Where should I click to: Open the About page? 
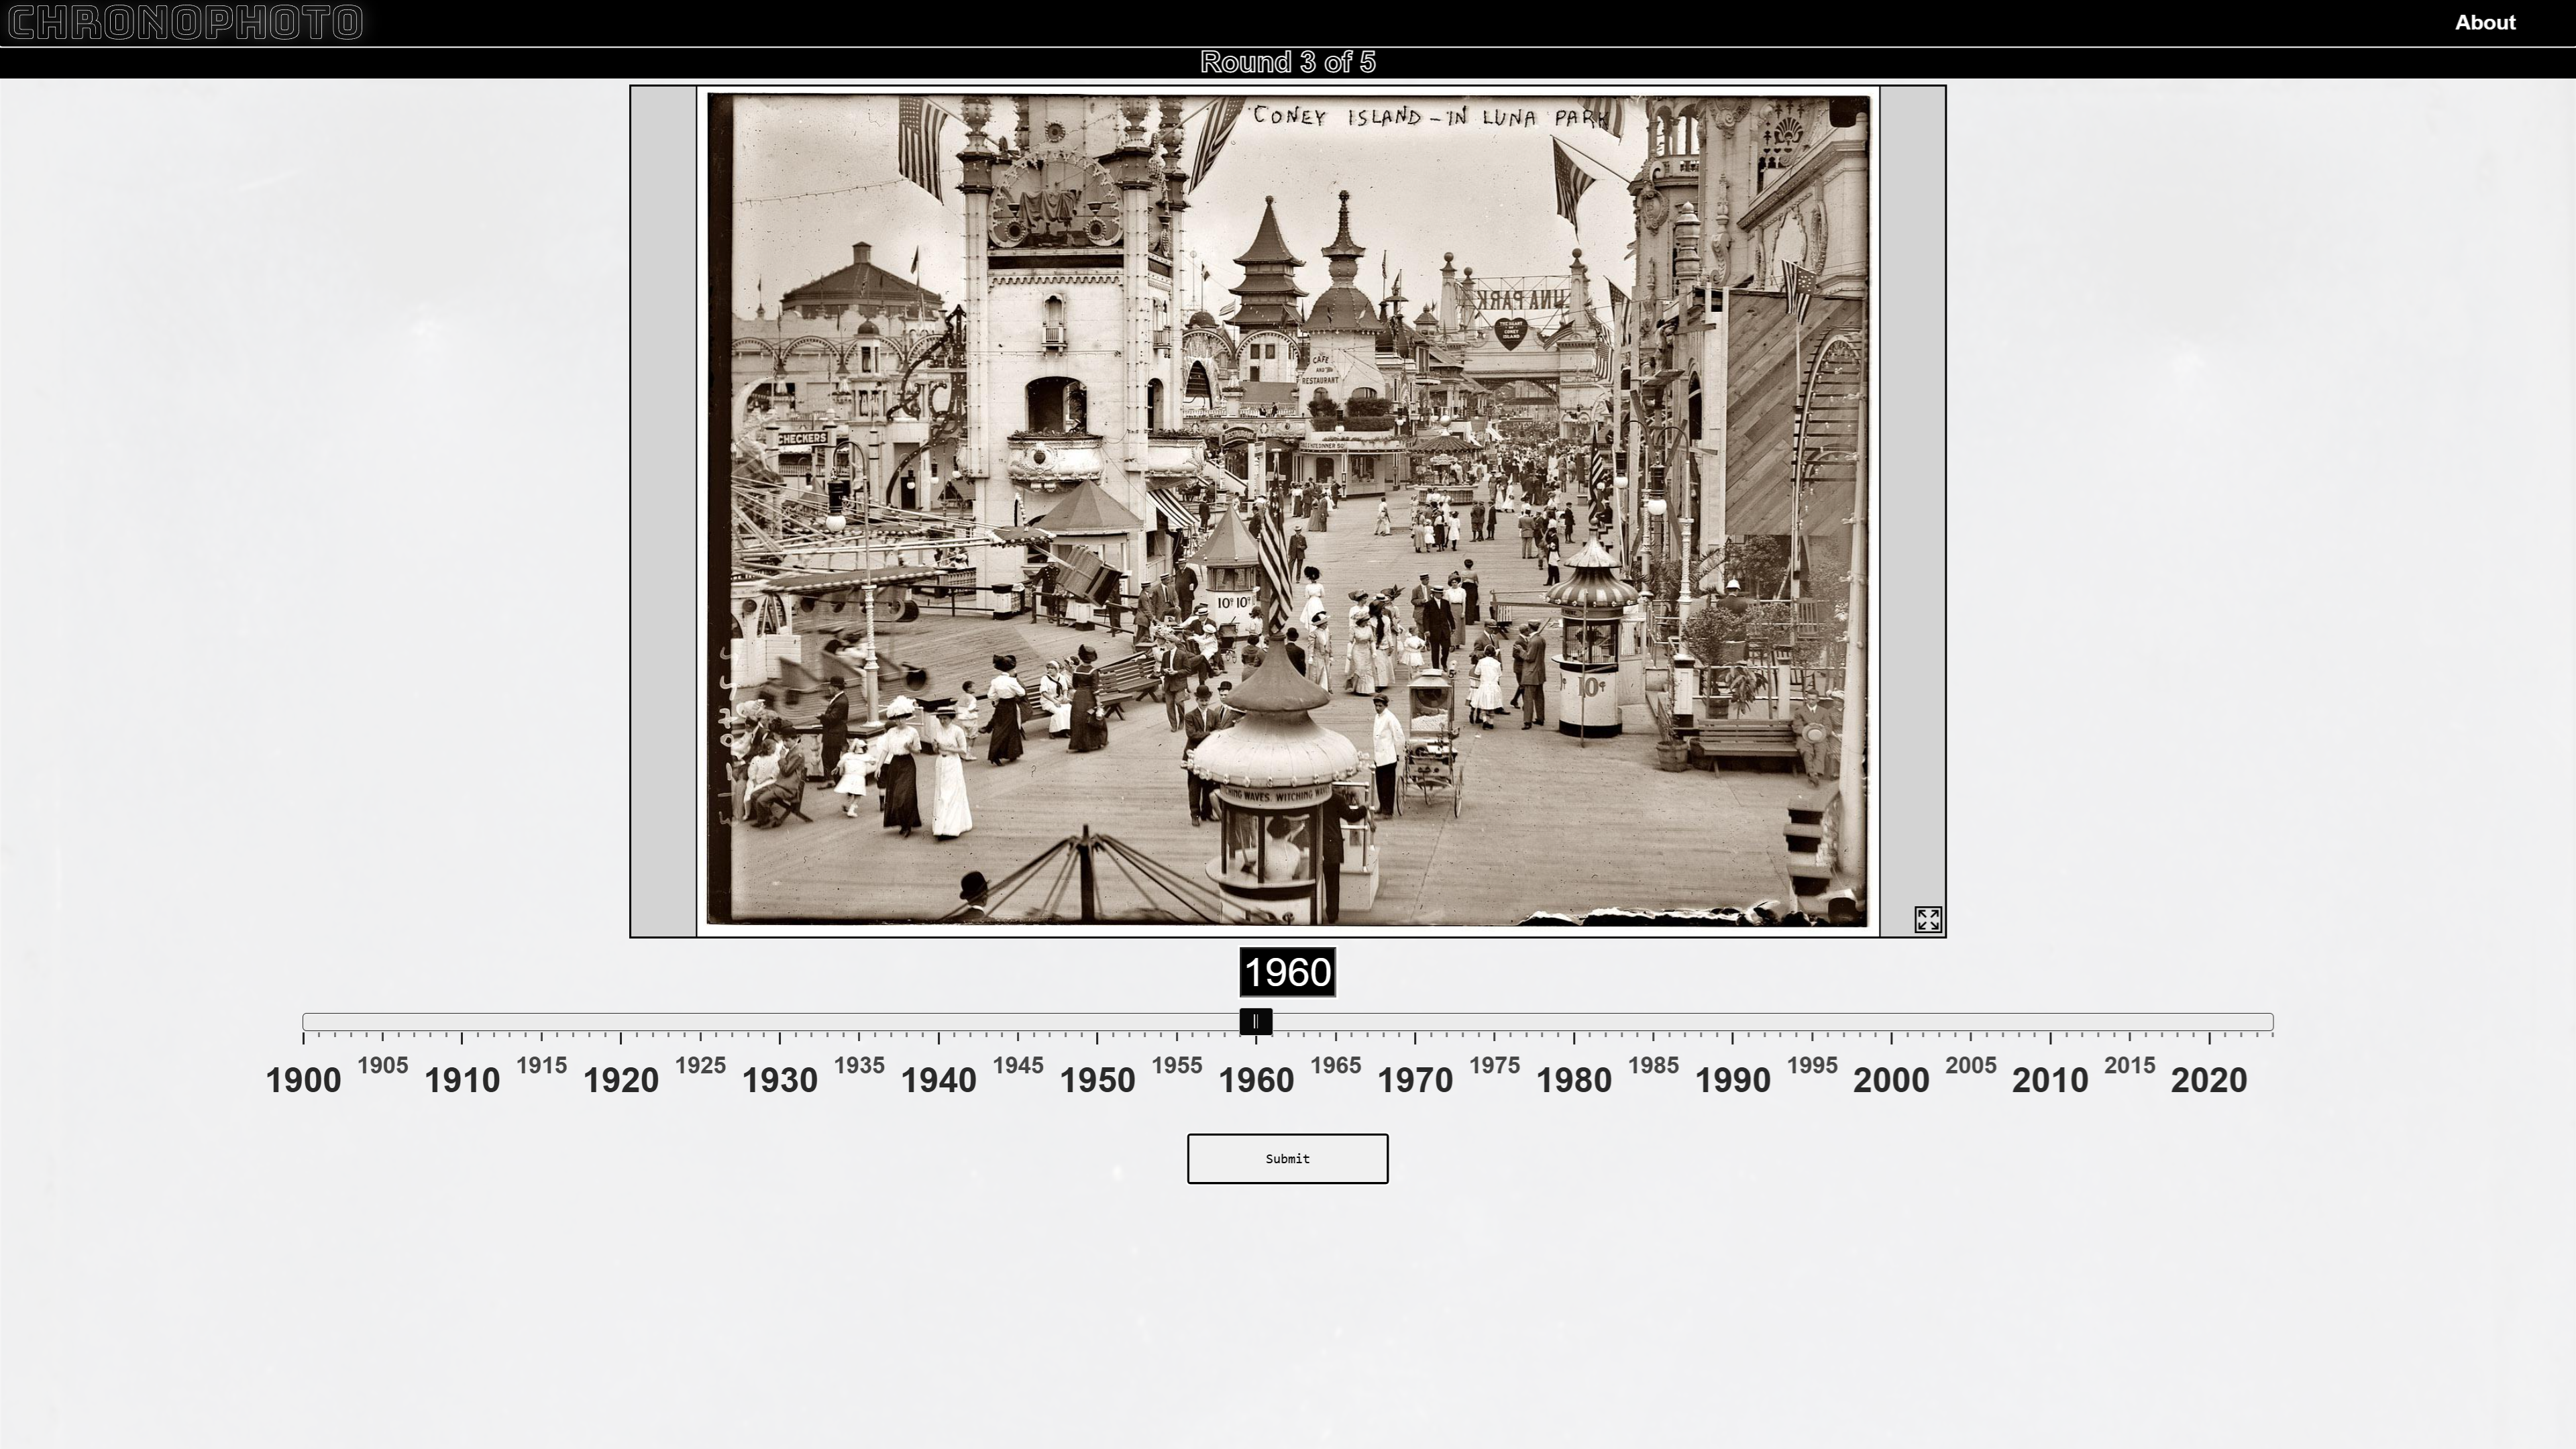[x=2485, y=22]
